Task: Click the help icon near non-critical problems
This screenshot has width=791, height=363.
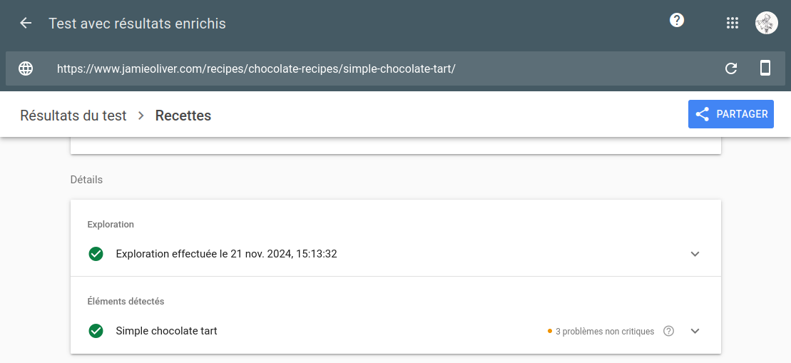Action: click(x=668, y=331)
